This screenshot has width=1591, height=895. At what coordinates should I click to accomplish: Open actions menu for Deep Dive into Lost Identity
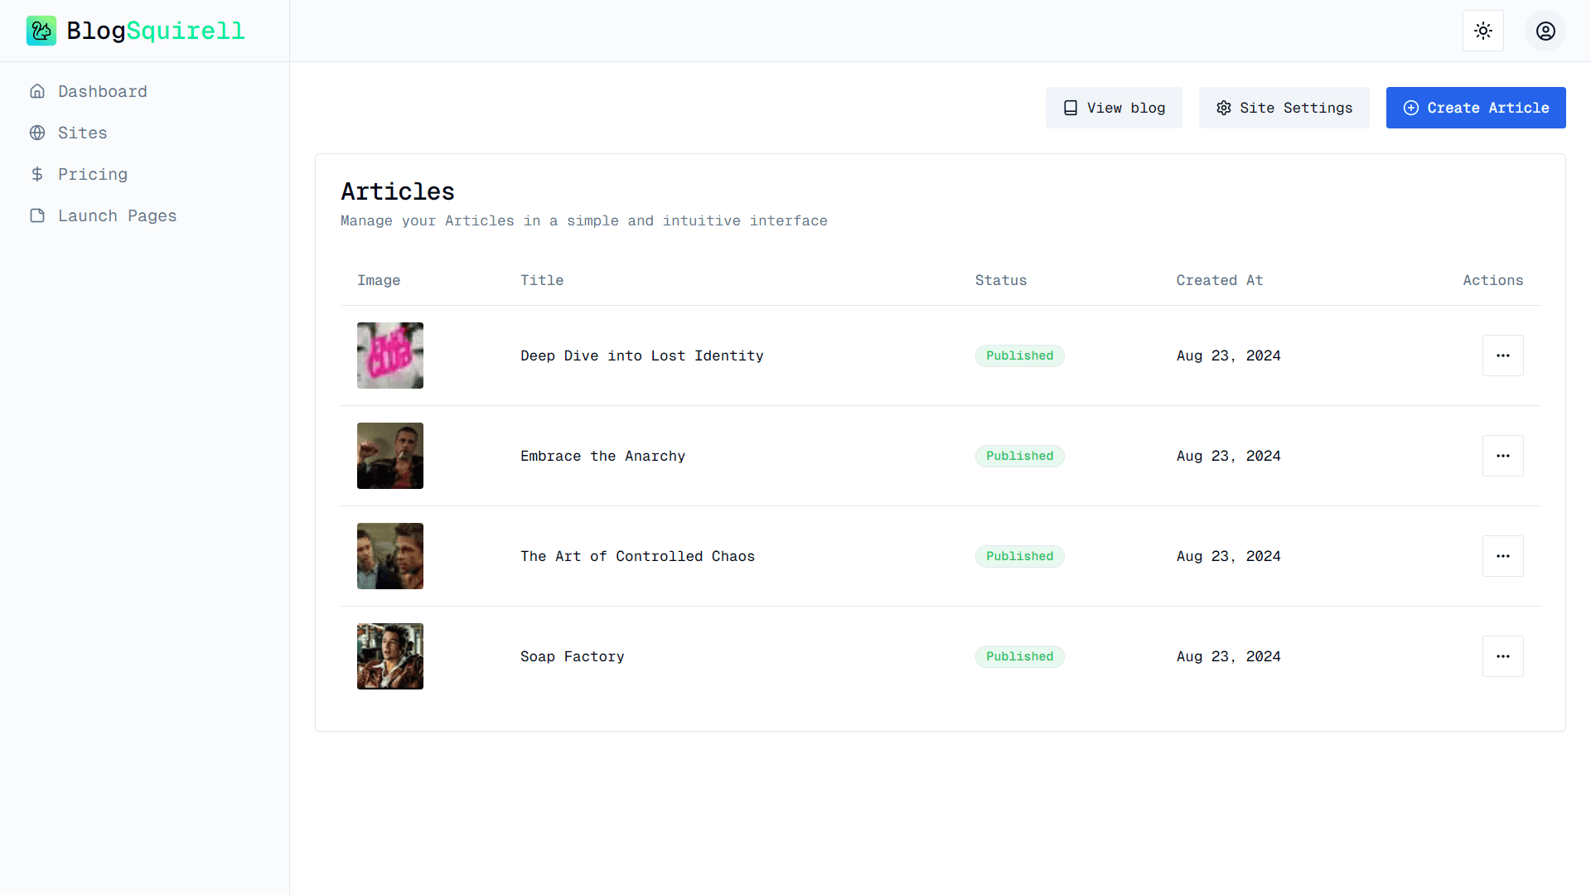coord(1503,356)
